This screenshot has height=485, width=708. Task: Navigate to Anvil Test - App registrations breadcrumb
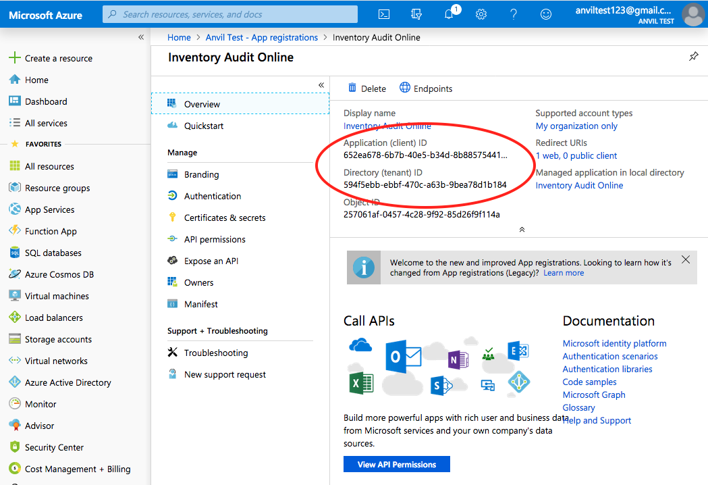coord(262,37)
